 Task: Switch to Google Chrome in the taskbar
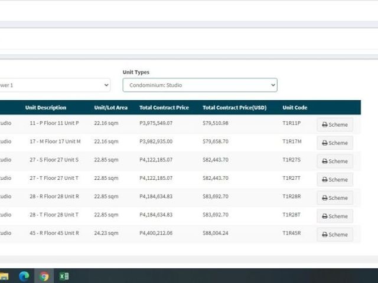tap(44, 276)
